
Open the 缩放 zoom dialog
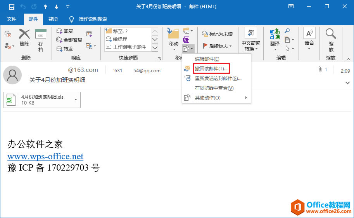331,40
